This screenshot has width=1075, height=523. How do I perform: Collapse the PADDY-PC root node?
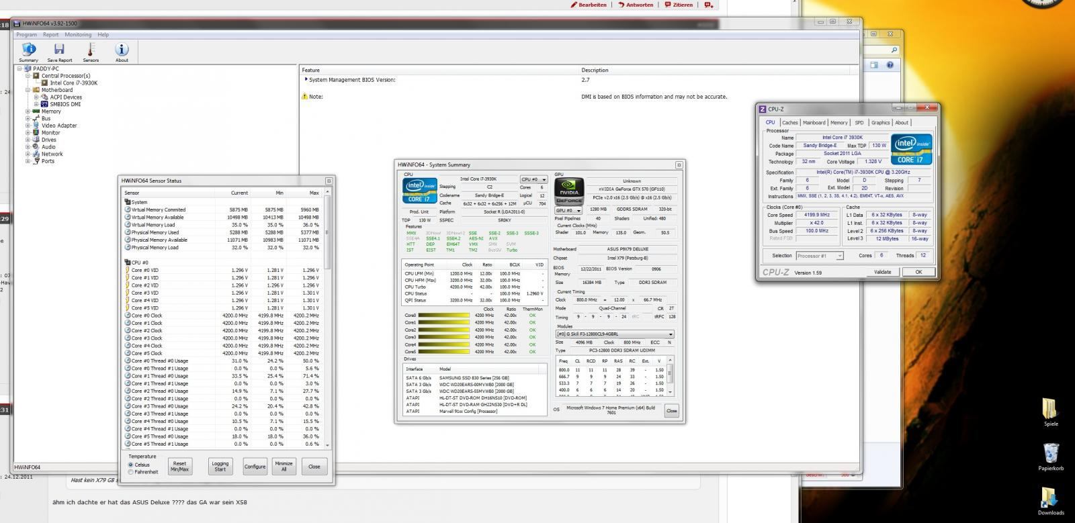(x=19, y=68)
